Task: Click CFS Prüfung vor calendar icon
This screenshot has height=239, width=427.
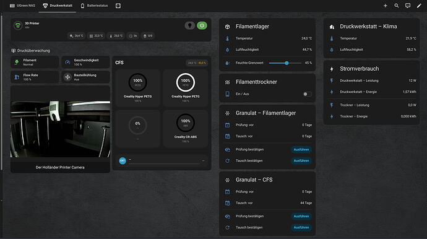Action: click(227, 192)
